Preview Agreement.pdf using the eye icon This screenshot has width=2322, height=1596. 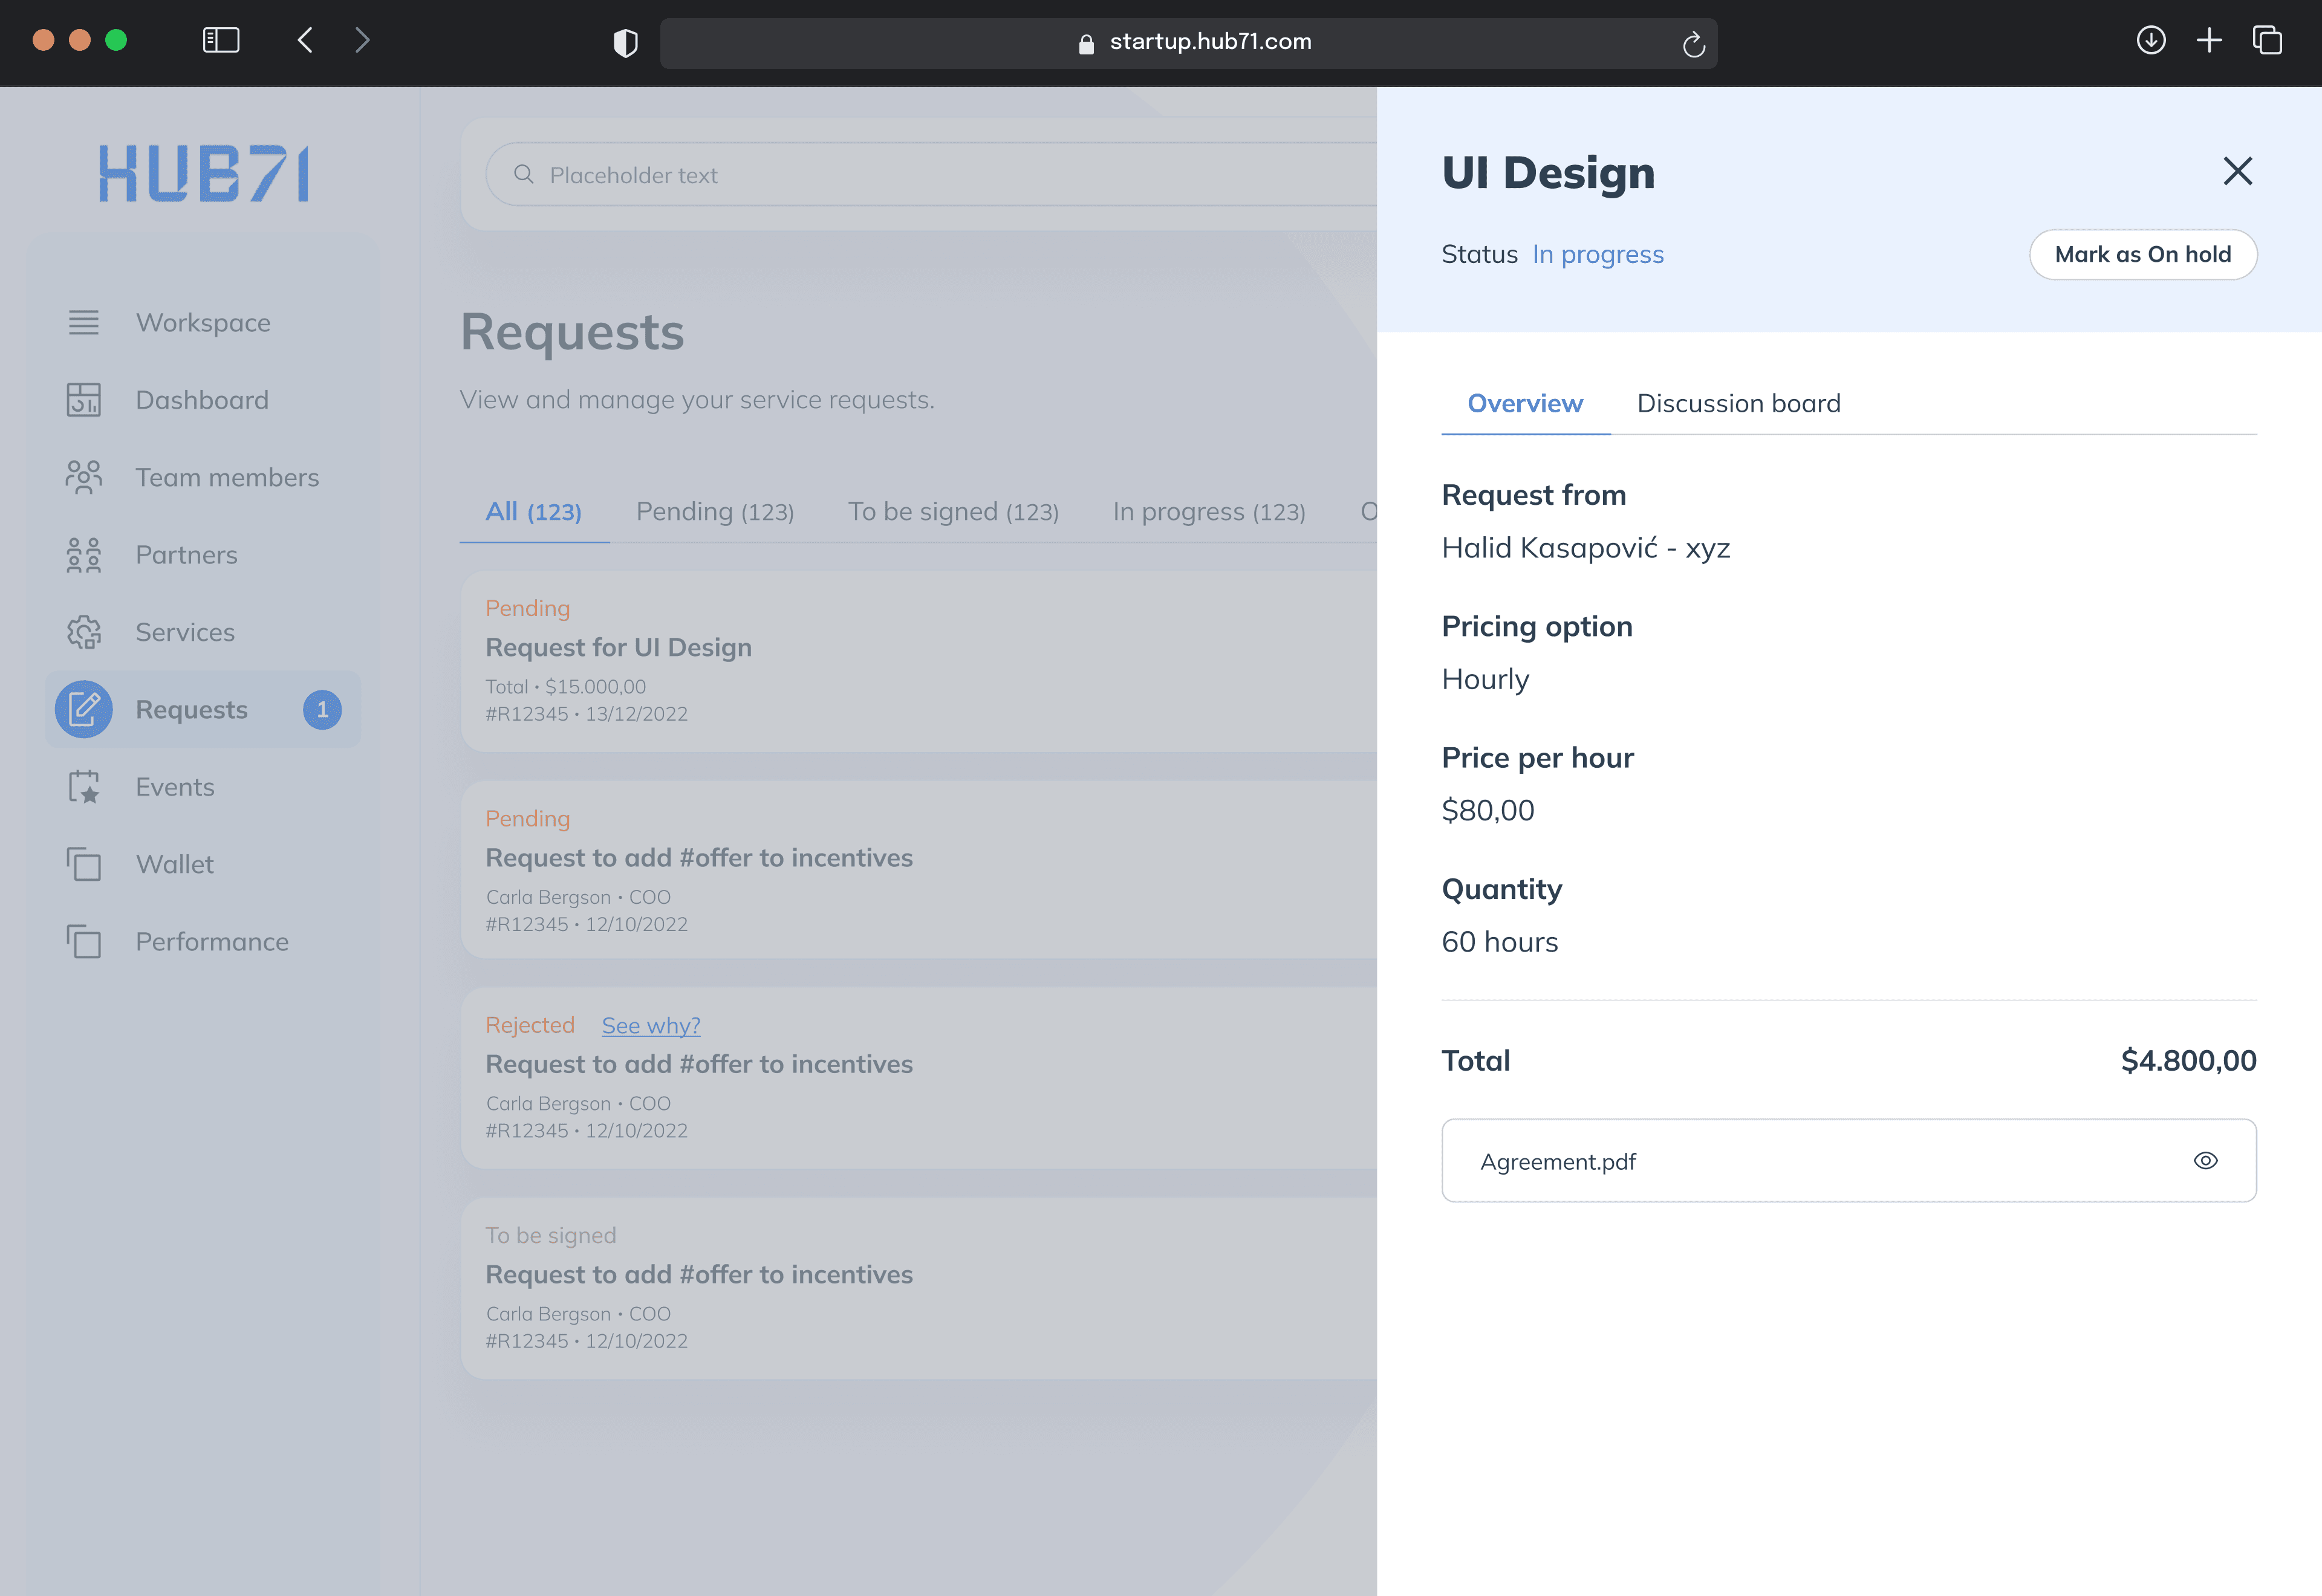click(2205, 1161)
